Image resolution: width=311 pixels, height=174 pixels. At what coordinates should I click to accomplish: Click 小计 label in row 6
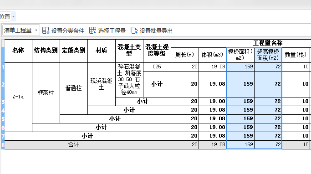102,128
